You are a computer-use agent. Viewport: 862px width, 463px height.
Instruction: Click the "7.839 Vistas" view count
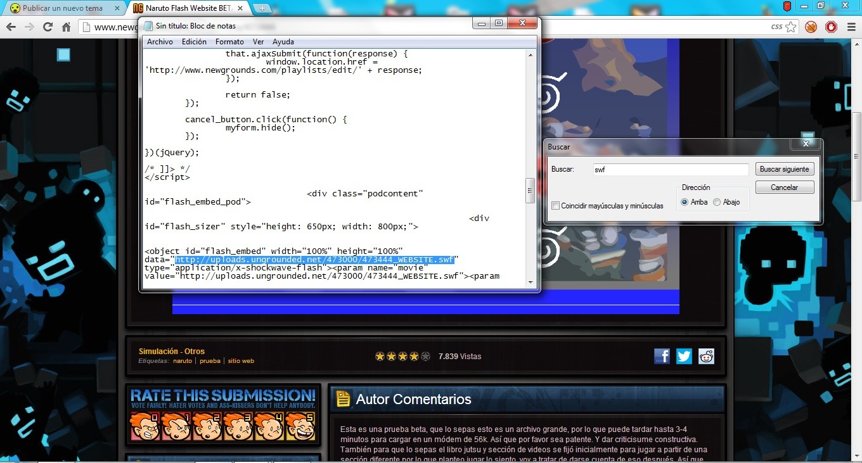coord(460,357)
